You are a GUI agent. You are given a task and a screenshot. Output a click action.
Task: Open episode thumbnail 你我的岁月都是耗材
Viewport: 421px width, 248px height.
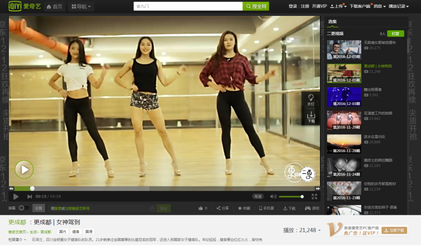[344, 191]
